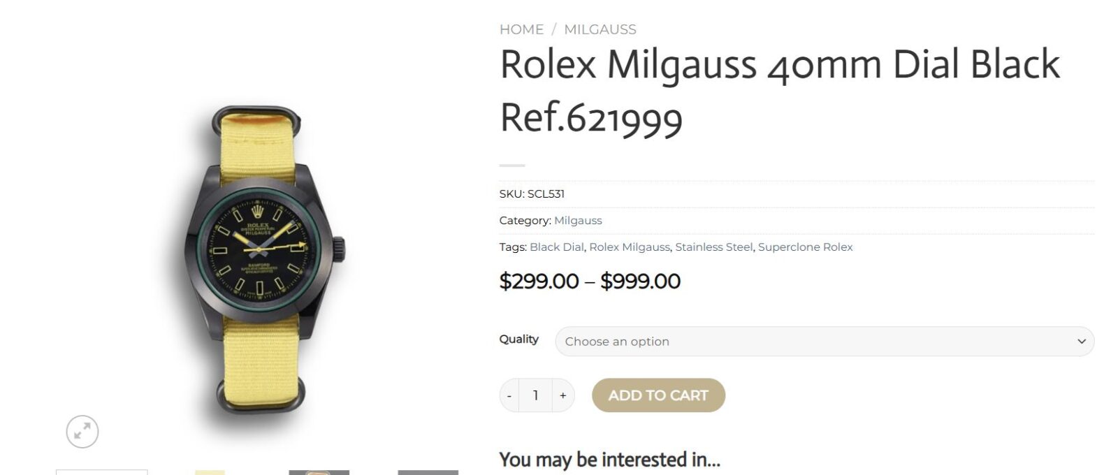
Task: Go to HOME in the breadcrumb
Action: 521,29
